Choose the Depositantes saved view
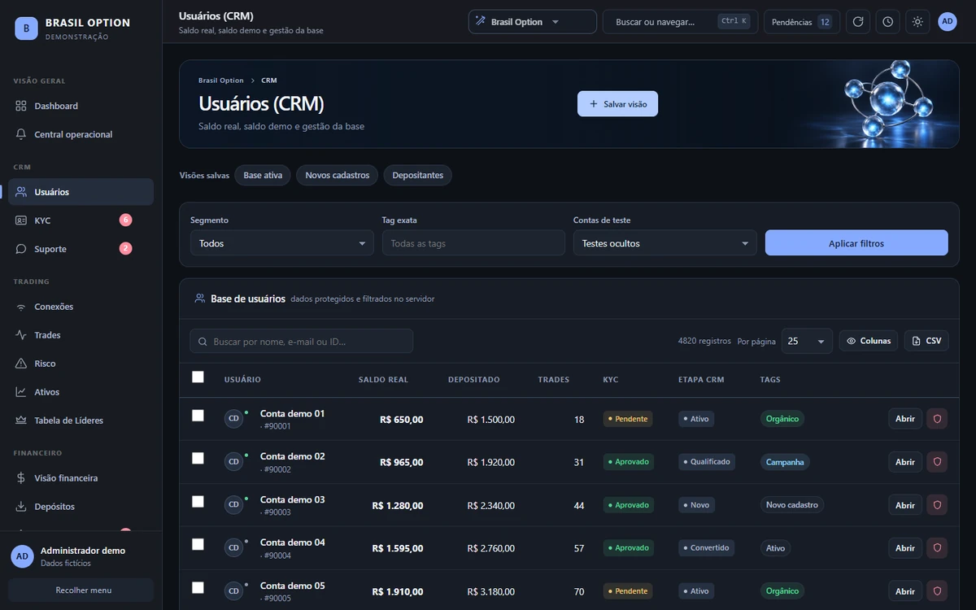This screenshot has height=610, width=976. (x=418, y=176)
